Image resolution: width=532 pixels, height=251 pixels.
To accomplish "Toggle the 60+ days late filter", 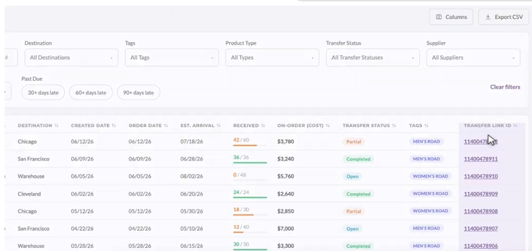I will pyautogui.click(x=91, y=93).
